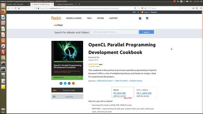The width and height of the screenshot is (203, 114).
Task: Toggle reader view icon in address bar
Action: tap(135, 8)
